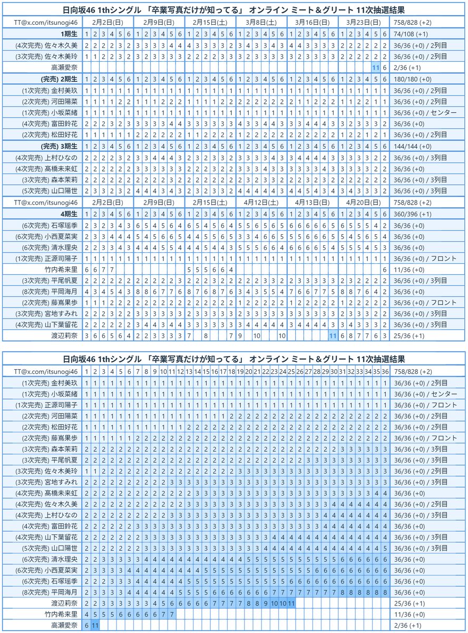Screen dimensions: 468x633
Task: Select '渡辺莉奈' under the 4期生 header
Action: coord(64,335)
